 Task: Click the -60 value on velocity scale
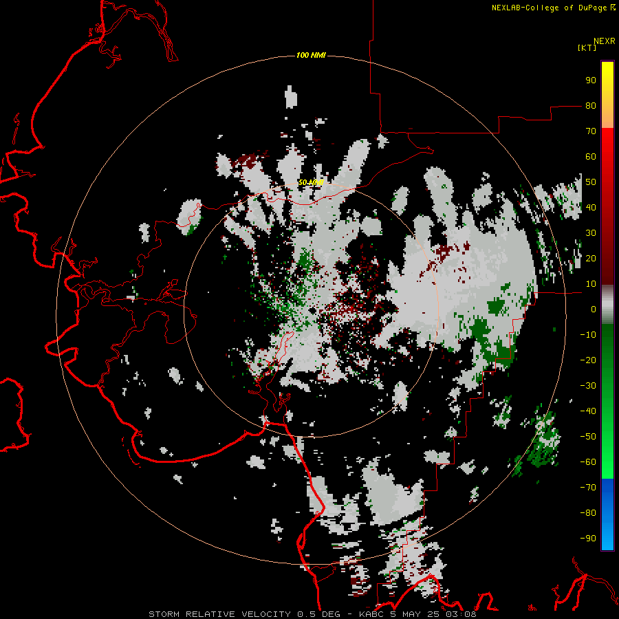tap(588, 462)
